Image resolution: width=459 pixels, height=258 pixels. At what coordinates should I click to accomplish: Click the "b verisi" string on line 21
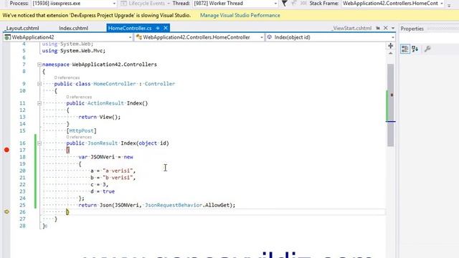(118, 178)
